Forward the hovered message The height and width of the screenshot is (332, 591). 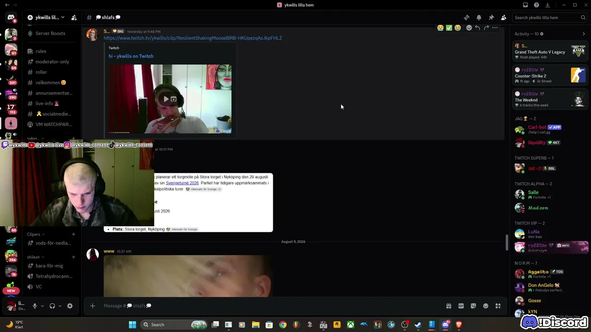click(486, 28)
